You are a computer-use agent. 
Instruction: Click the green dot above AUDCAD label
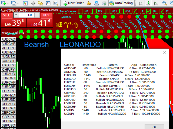(81, 17)
